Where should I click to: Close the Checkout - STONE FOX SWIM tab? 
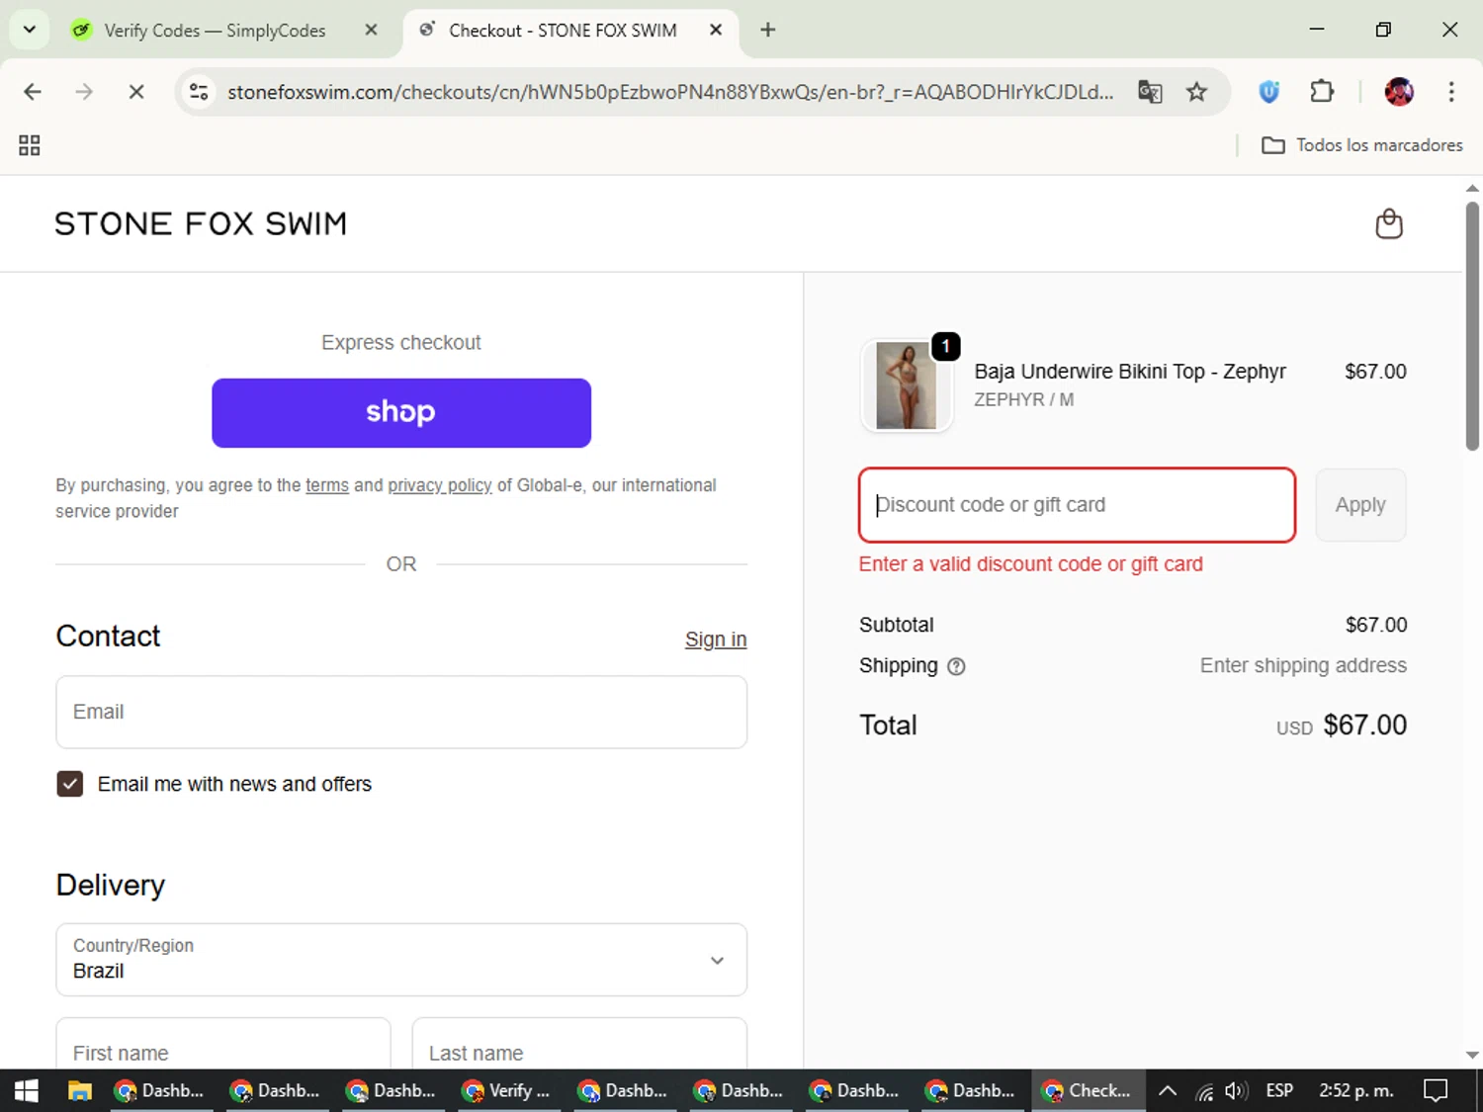tap(716, 30)
